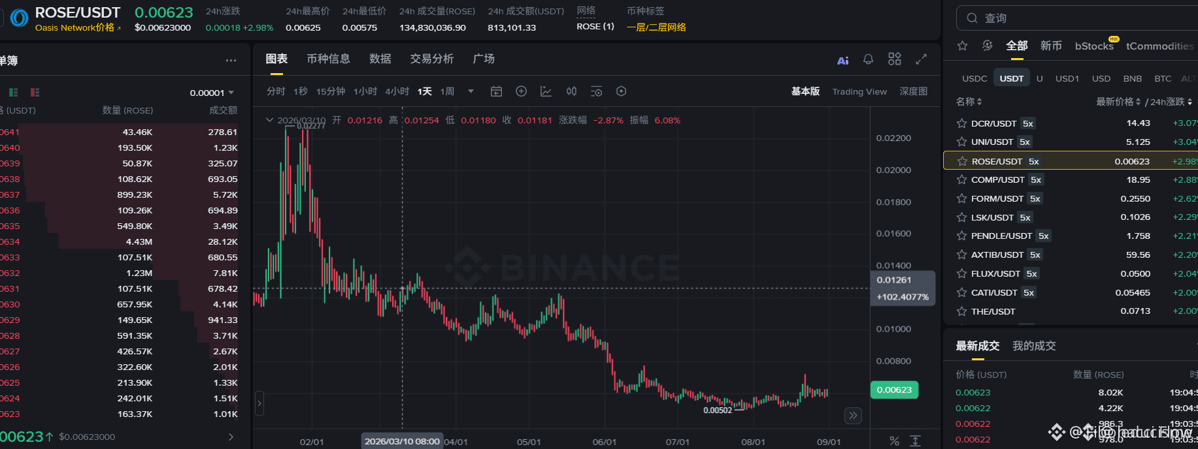Open the technical indicators line-chart icon
The height and width of the screenshot is (449, 1198).
click(x=546, y=91)
